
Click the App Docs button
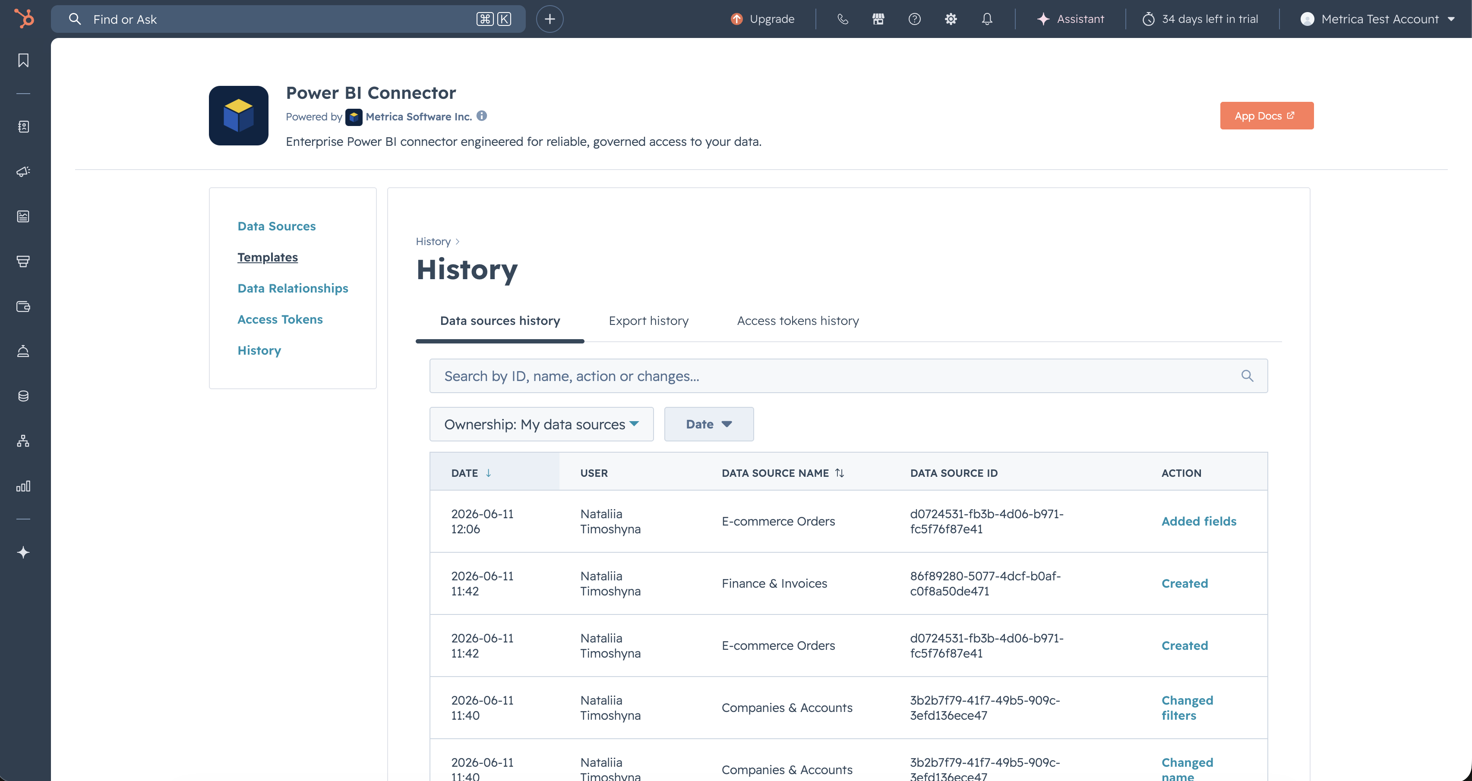click(x=1266, y=115)
